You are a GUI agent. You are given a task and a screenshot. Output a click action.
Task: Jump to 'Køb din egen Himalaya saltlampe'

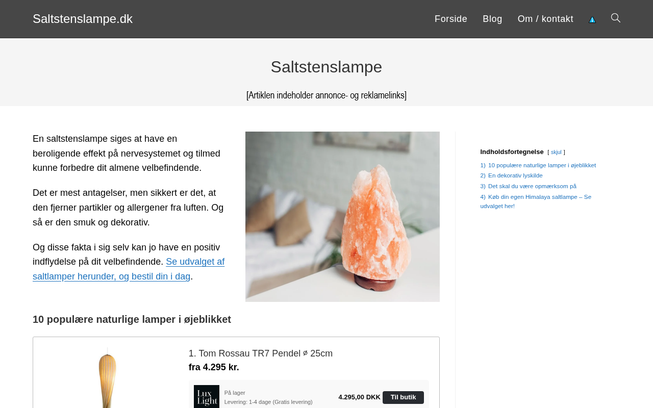coord(536,201)
